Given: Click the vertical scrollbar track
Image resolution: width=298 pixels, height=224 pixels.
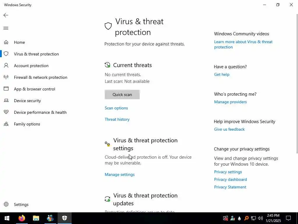Looking at the screenshot, I should pos(297,181).
